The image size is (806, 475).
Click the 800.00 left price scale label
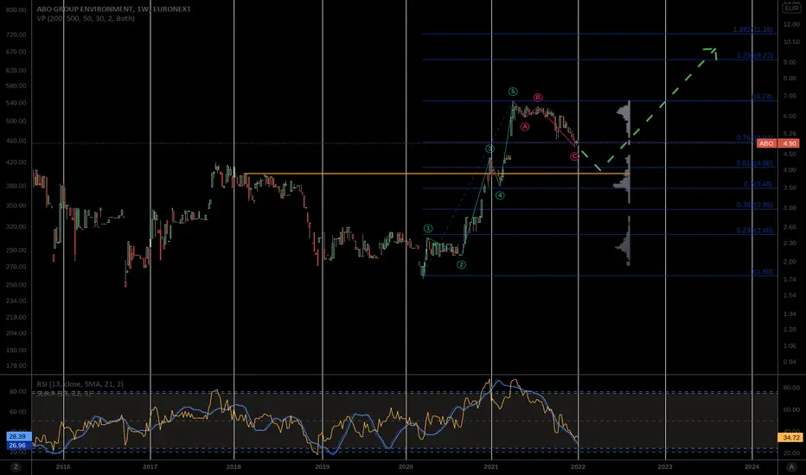pos(16,9)
